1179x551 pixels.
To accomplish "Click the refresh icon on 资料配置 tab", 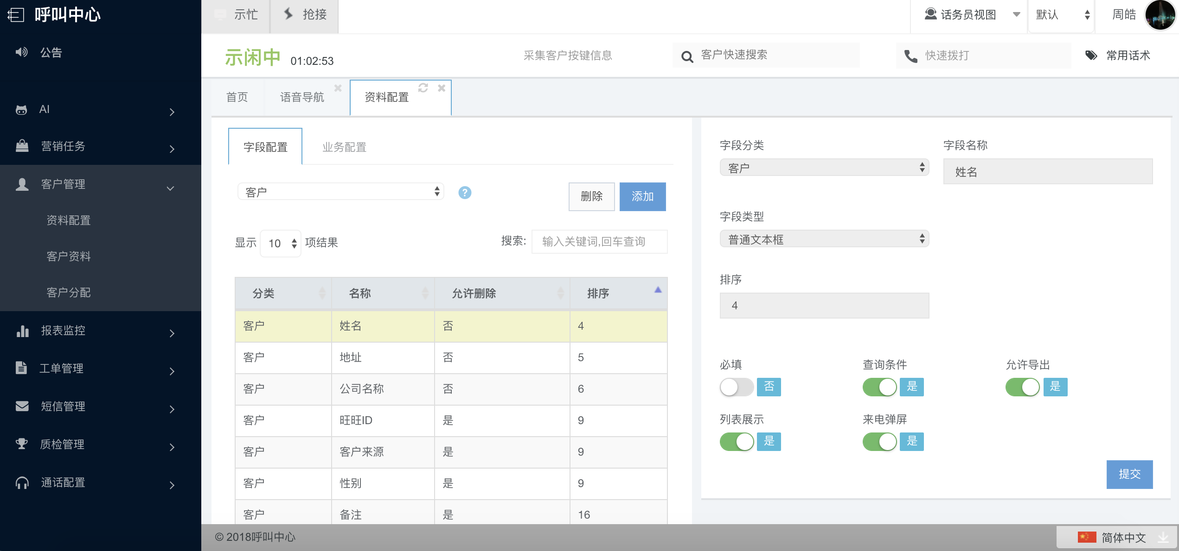I will 423,88.
